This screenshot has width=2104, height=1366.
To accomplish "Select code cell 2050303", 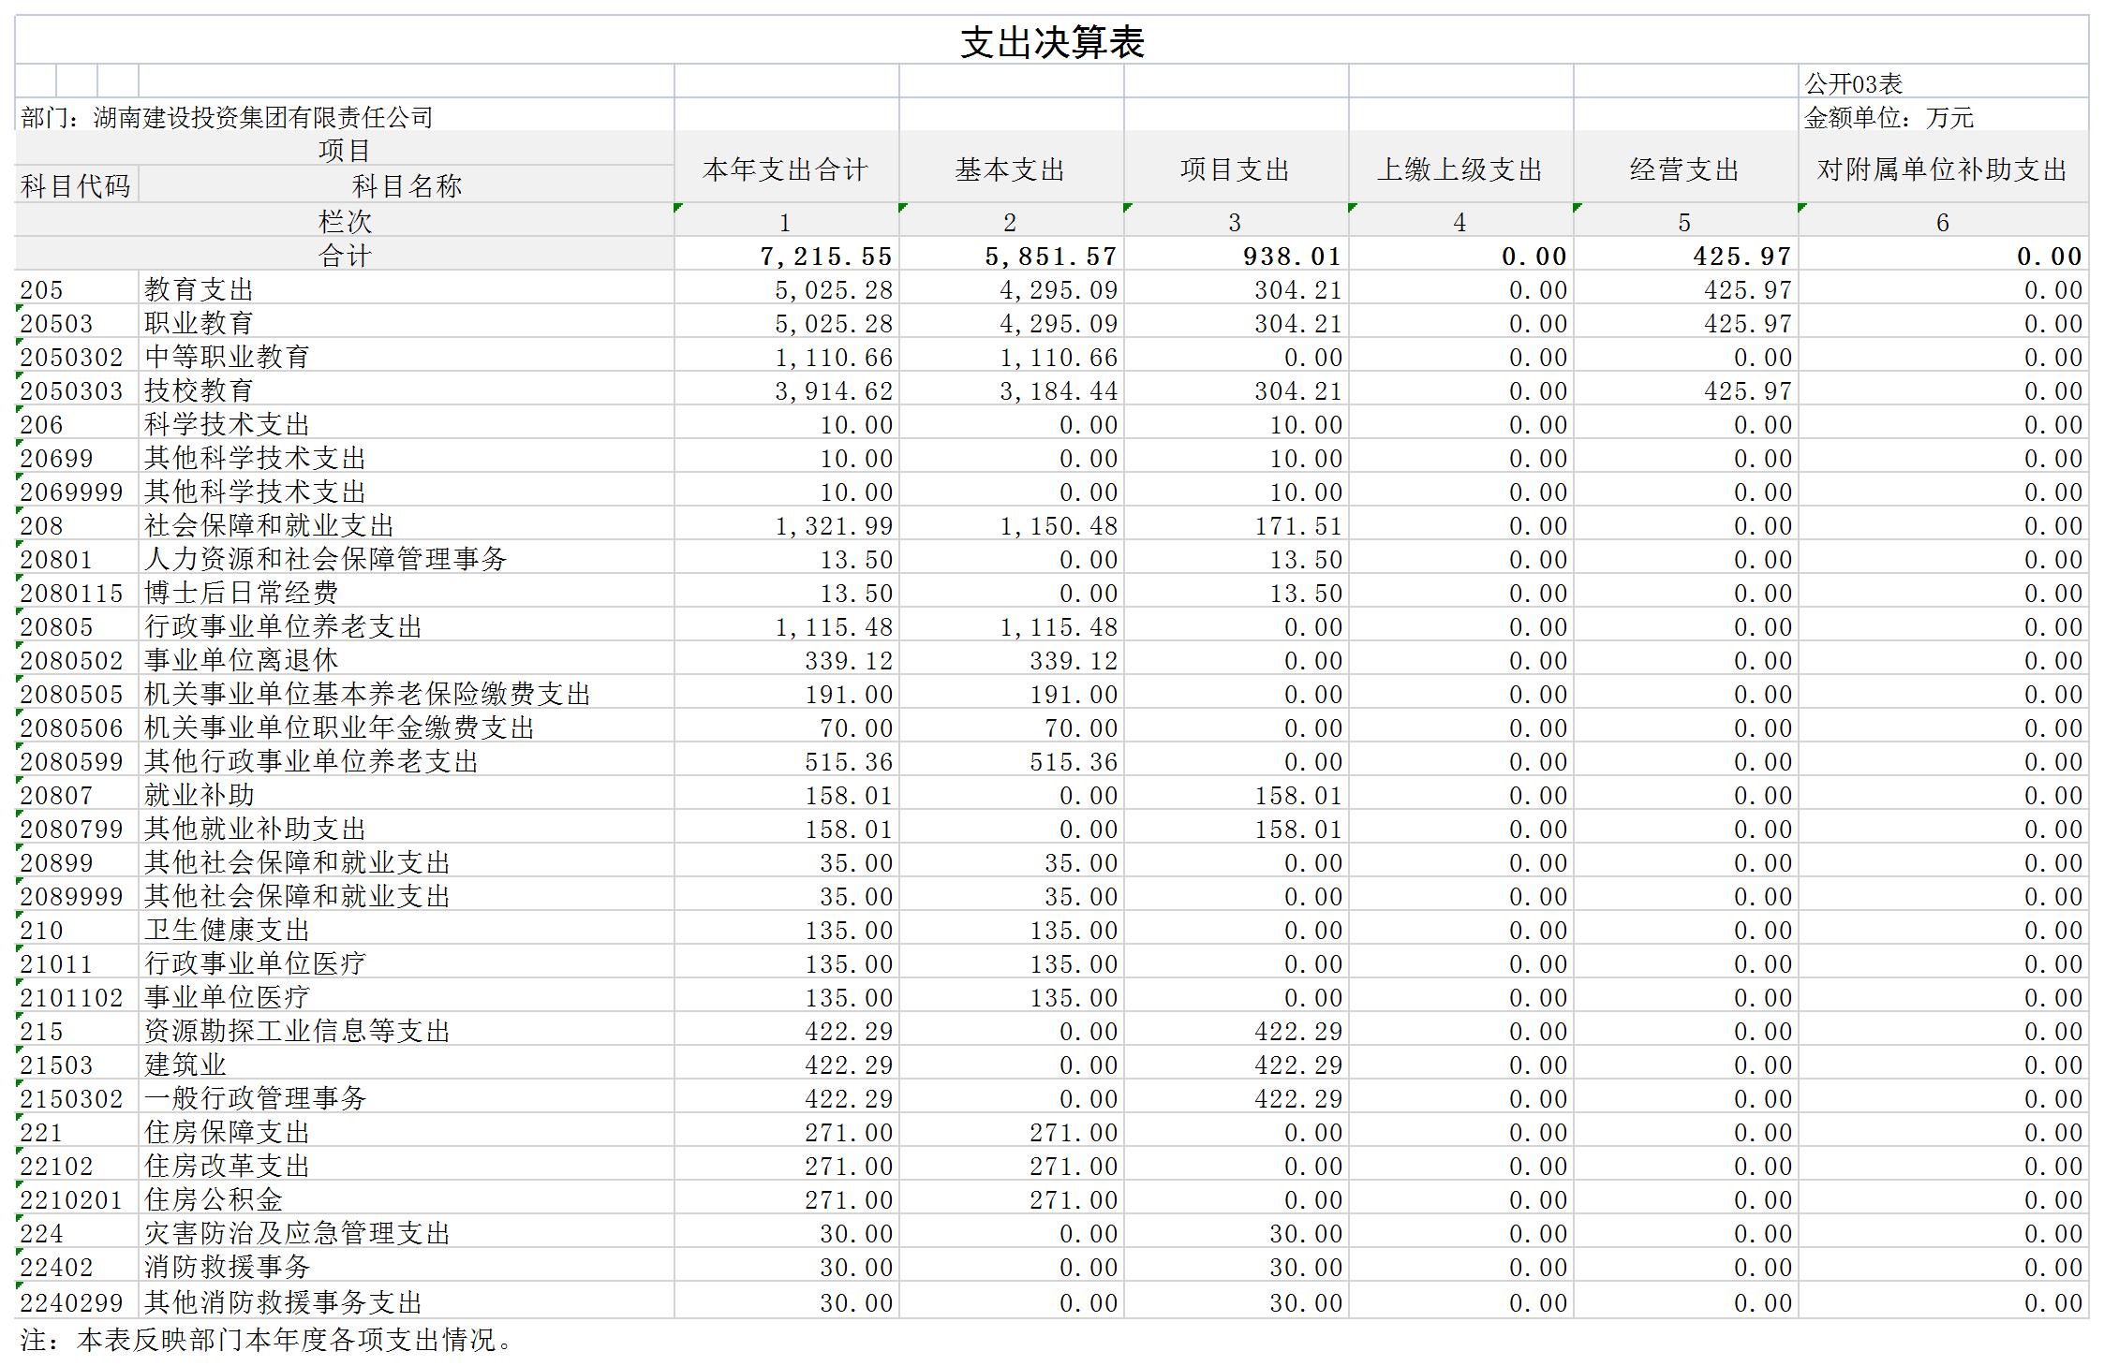I will [76, 390].
